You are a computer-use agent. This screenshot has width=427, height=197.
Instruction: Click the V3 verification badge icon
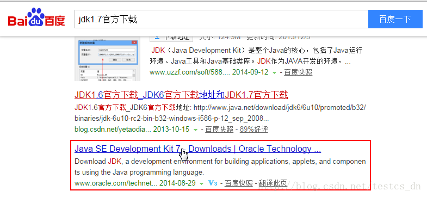pos(212,183)
